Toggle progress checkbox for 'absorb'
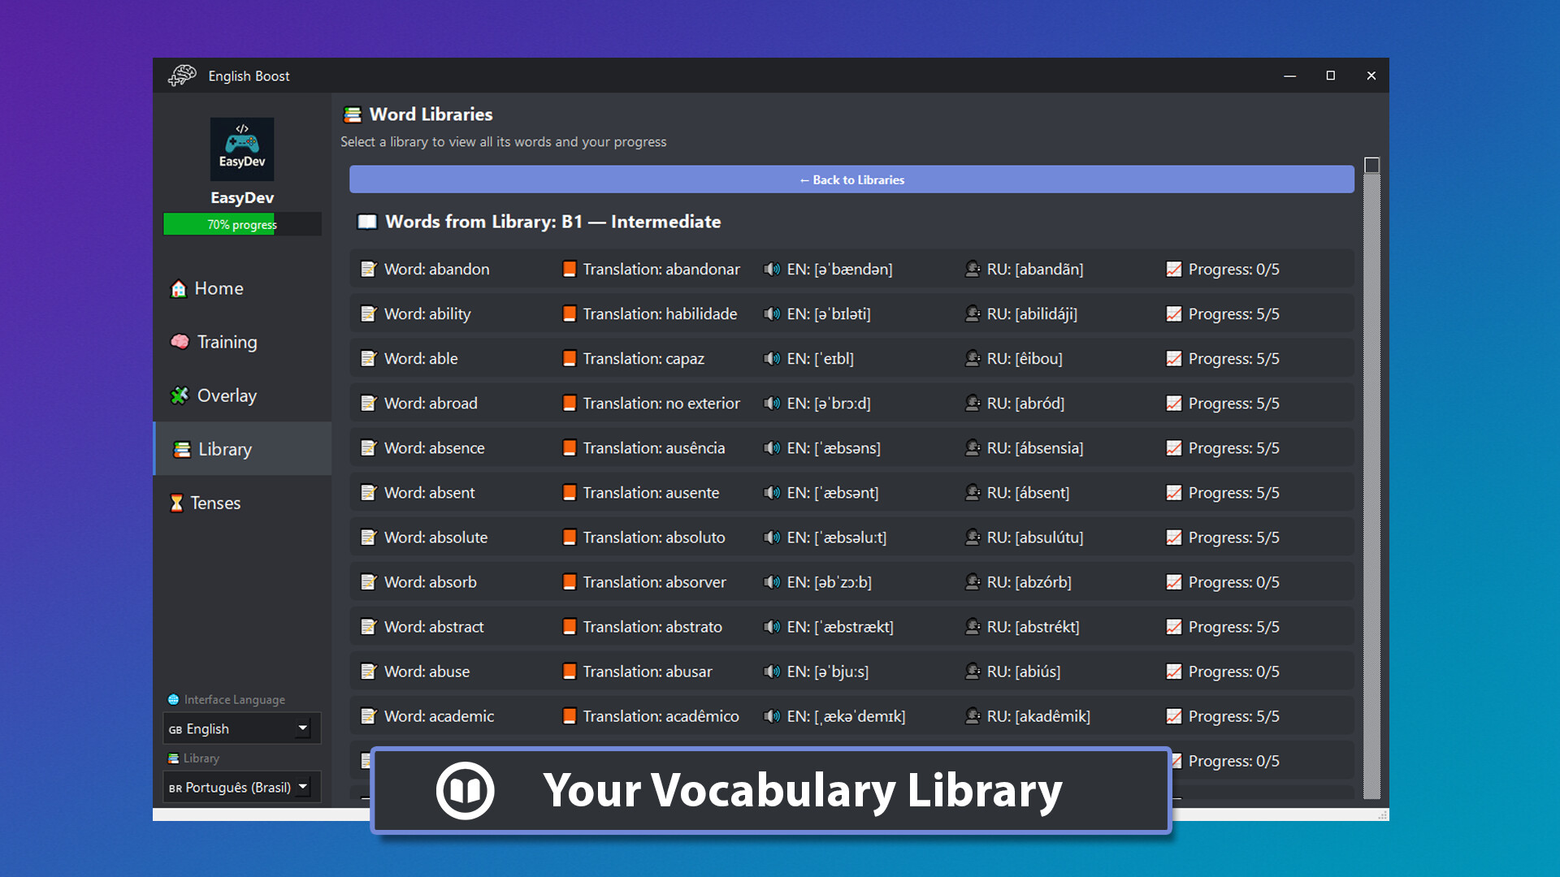 pos(1173,581)
